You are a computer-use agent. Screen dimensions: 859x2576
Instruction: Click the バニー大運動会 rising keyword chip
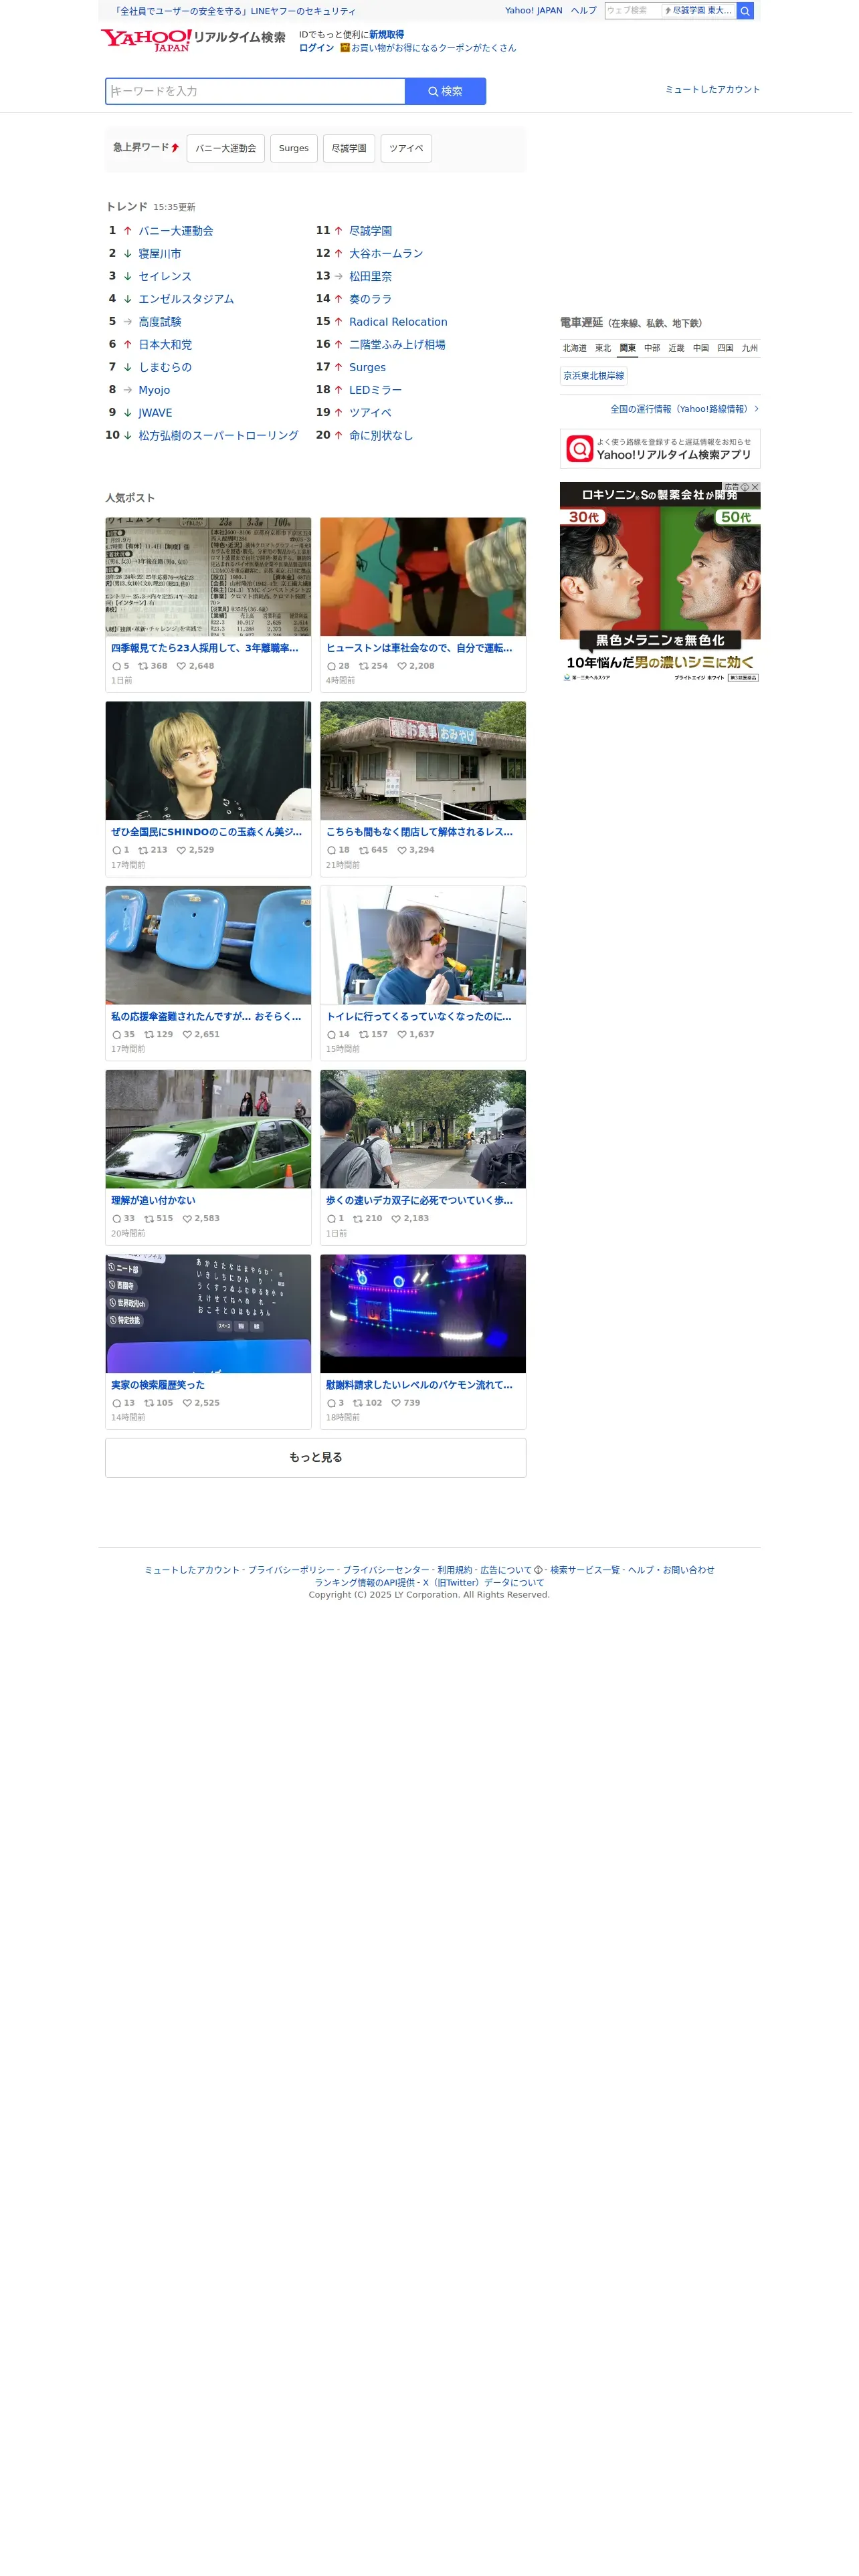click(227, 149)
